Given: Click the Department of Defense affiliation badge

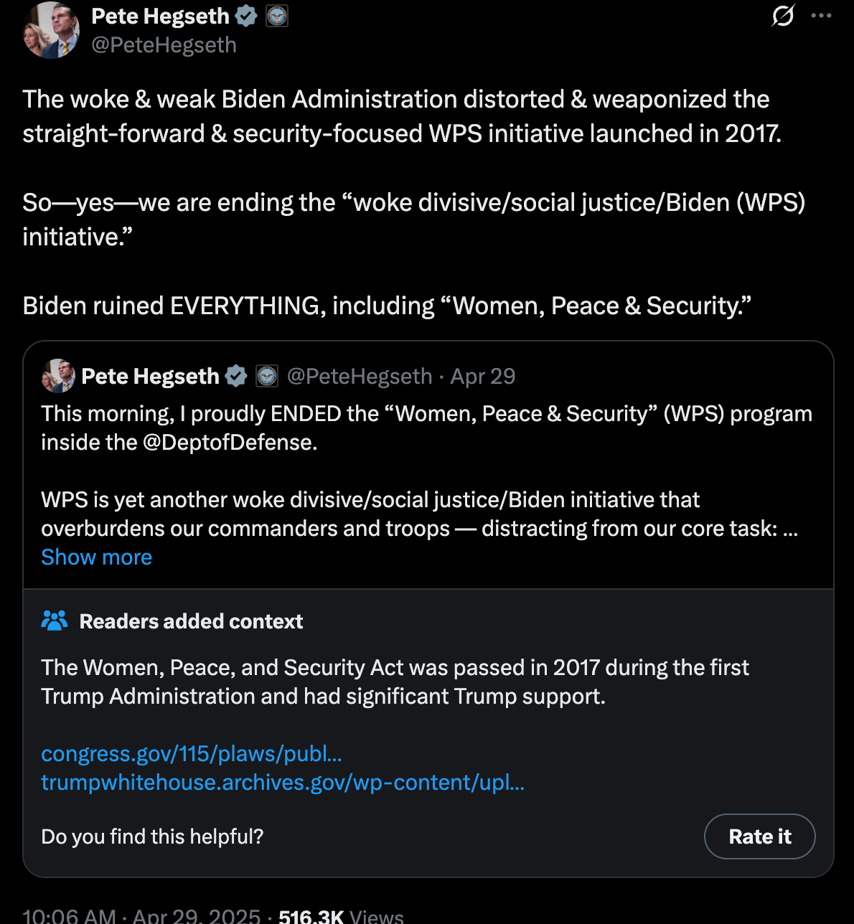Looking at the screenshot, I should pos(276,16).
